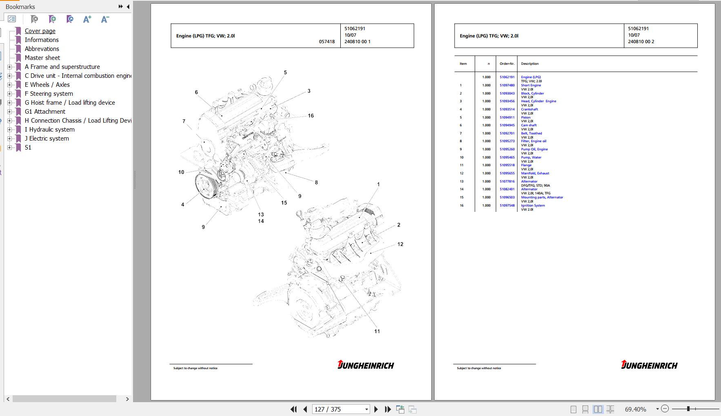Switch to single page view
This screenshot has height=416, width=721.
tap(573, 409)
